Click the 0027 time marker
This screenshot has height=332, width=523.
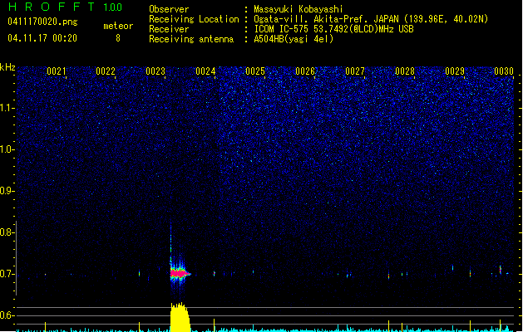pos(355,71)
